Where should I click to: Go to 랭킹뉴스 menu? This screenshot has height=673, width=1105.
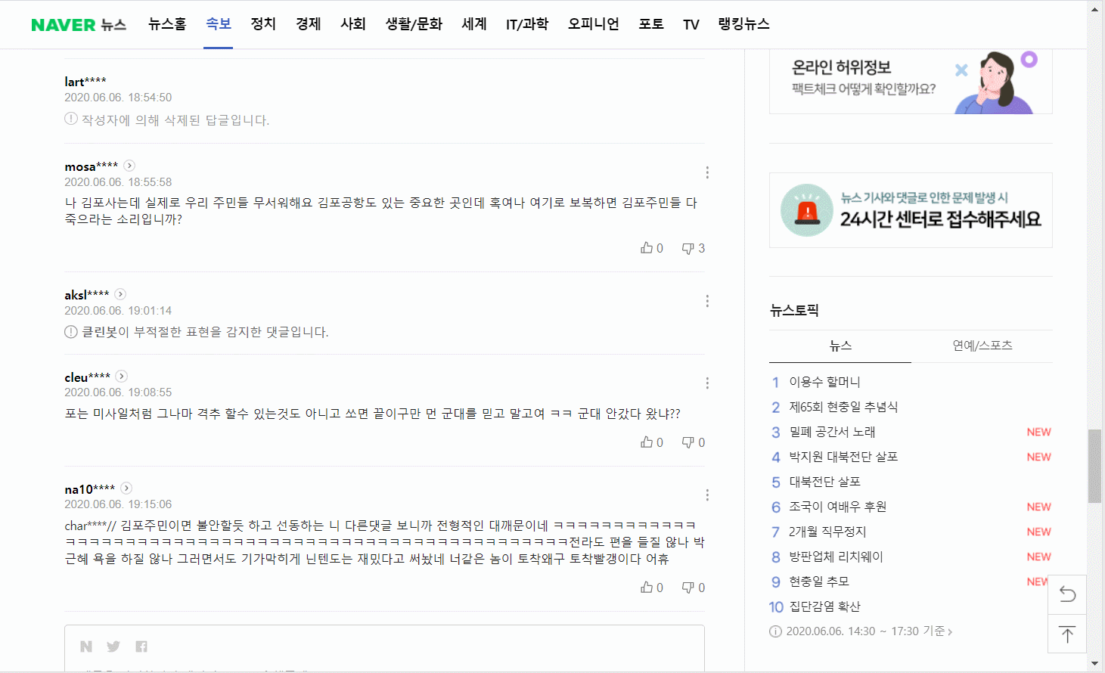click(x=743, y=24)
